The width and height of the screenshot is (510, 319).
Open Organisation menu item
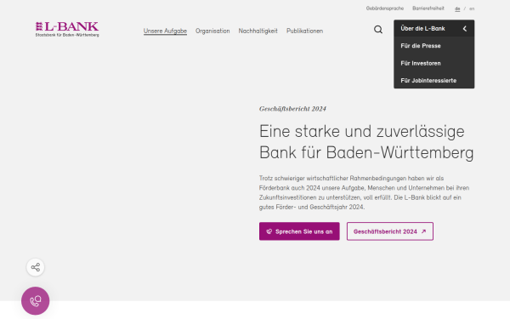pyautogui.click(x=212, y=31)
